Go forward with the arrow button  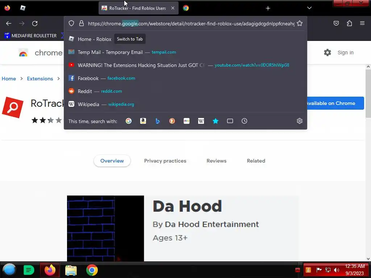[21, 24]
